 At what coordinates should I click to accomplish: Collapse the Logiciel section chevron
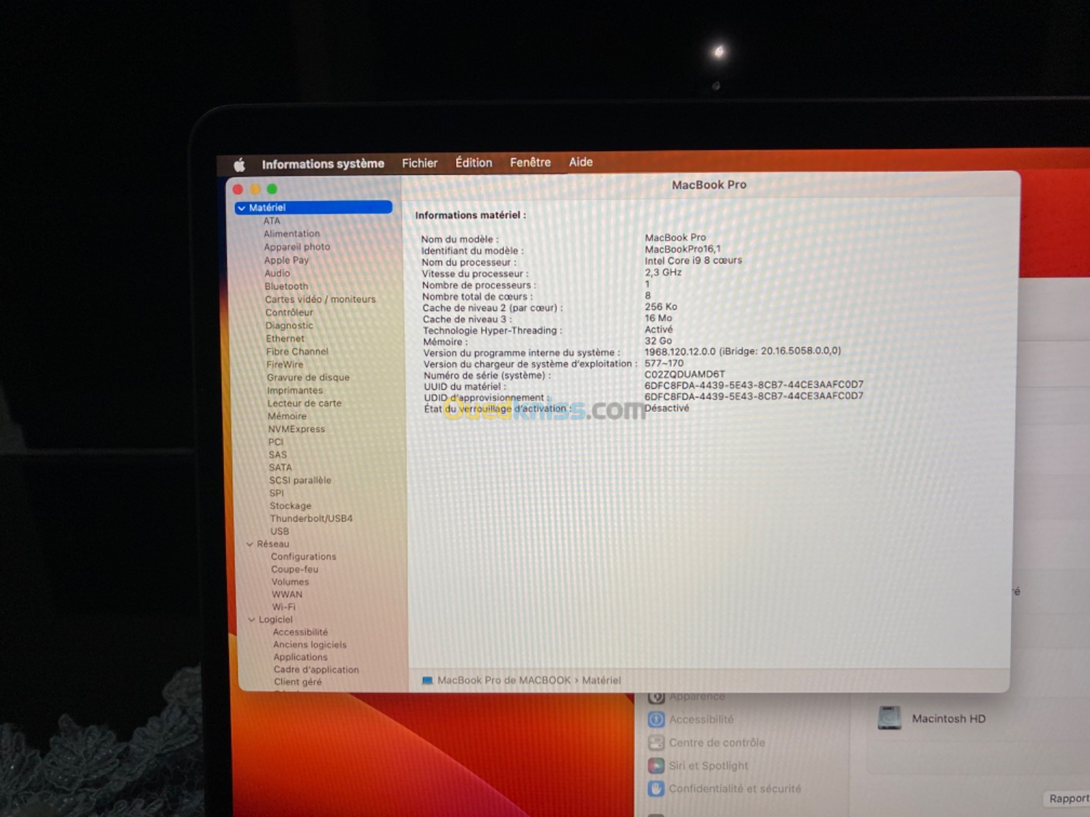(251, 620)
